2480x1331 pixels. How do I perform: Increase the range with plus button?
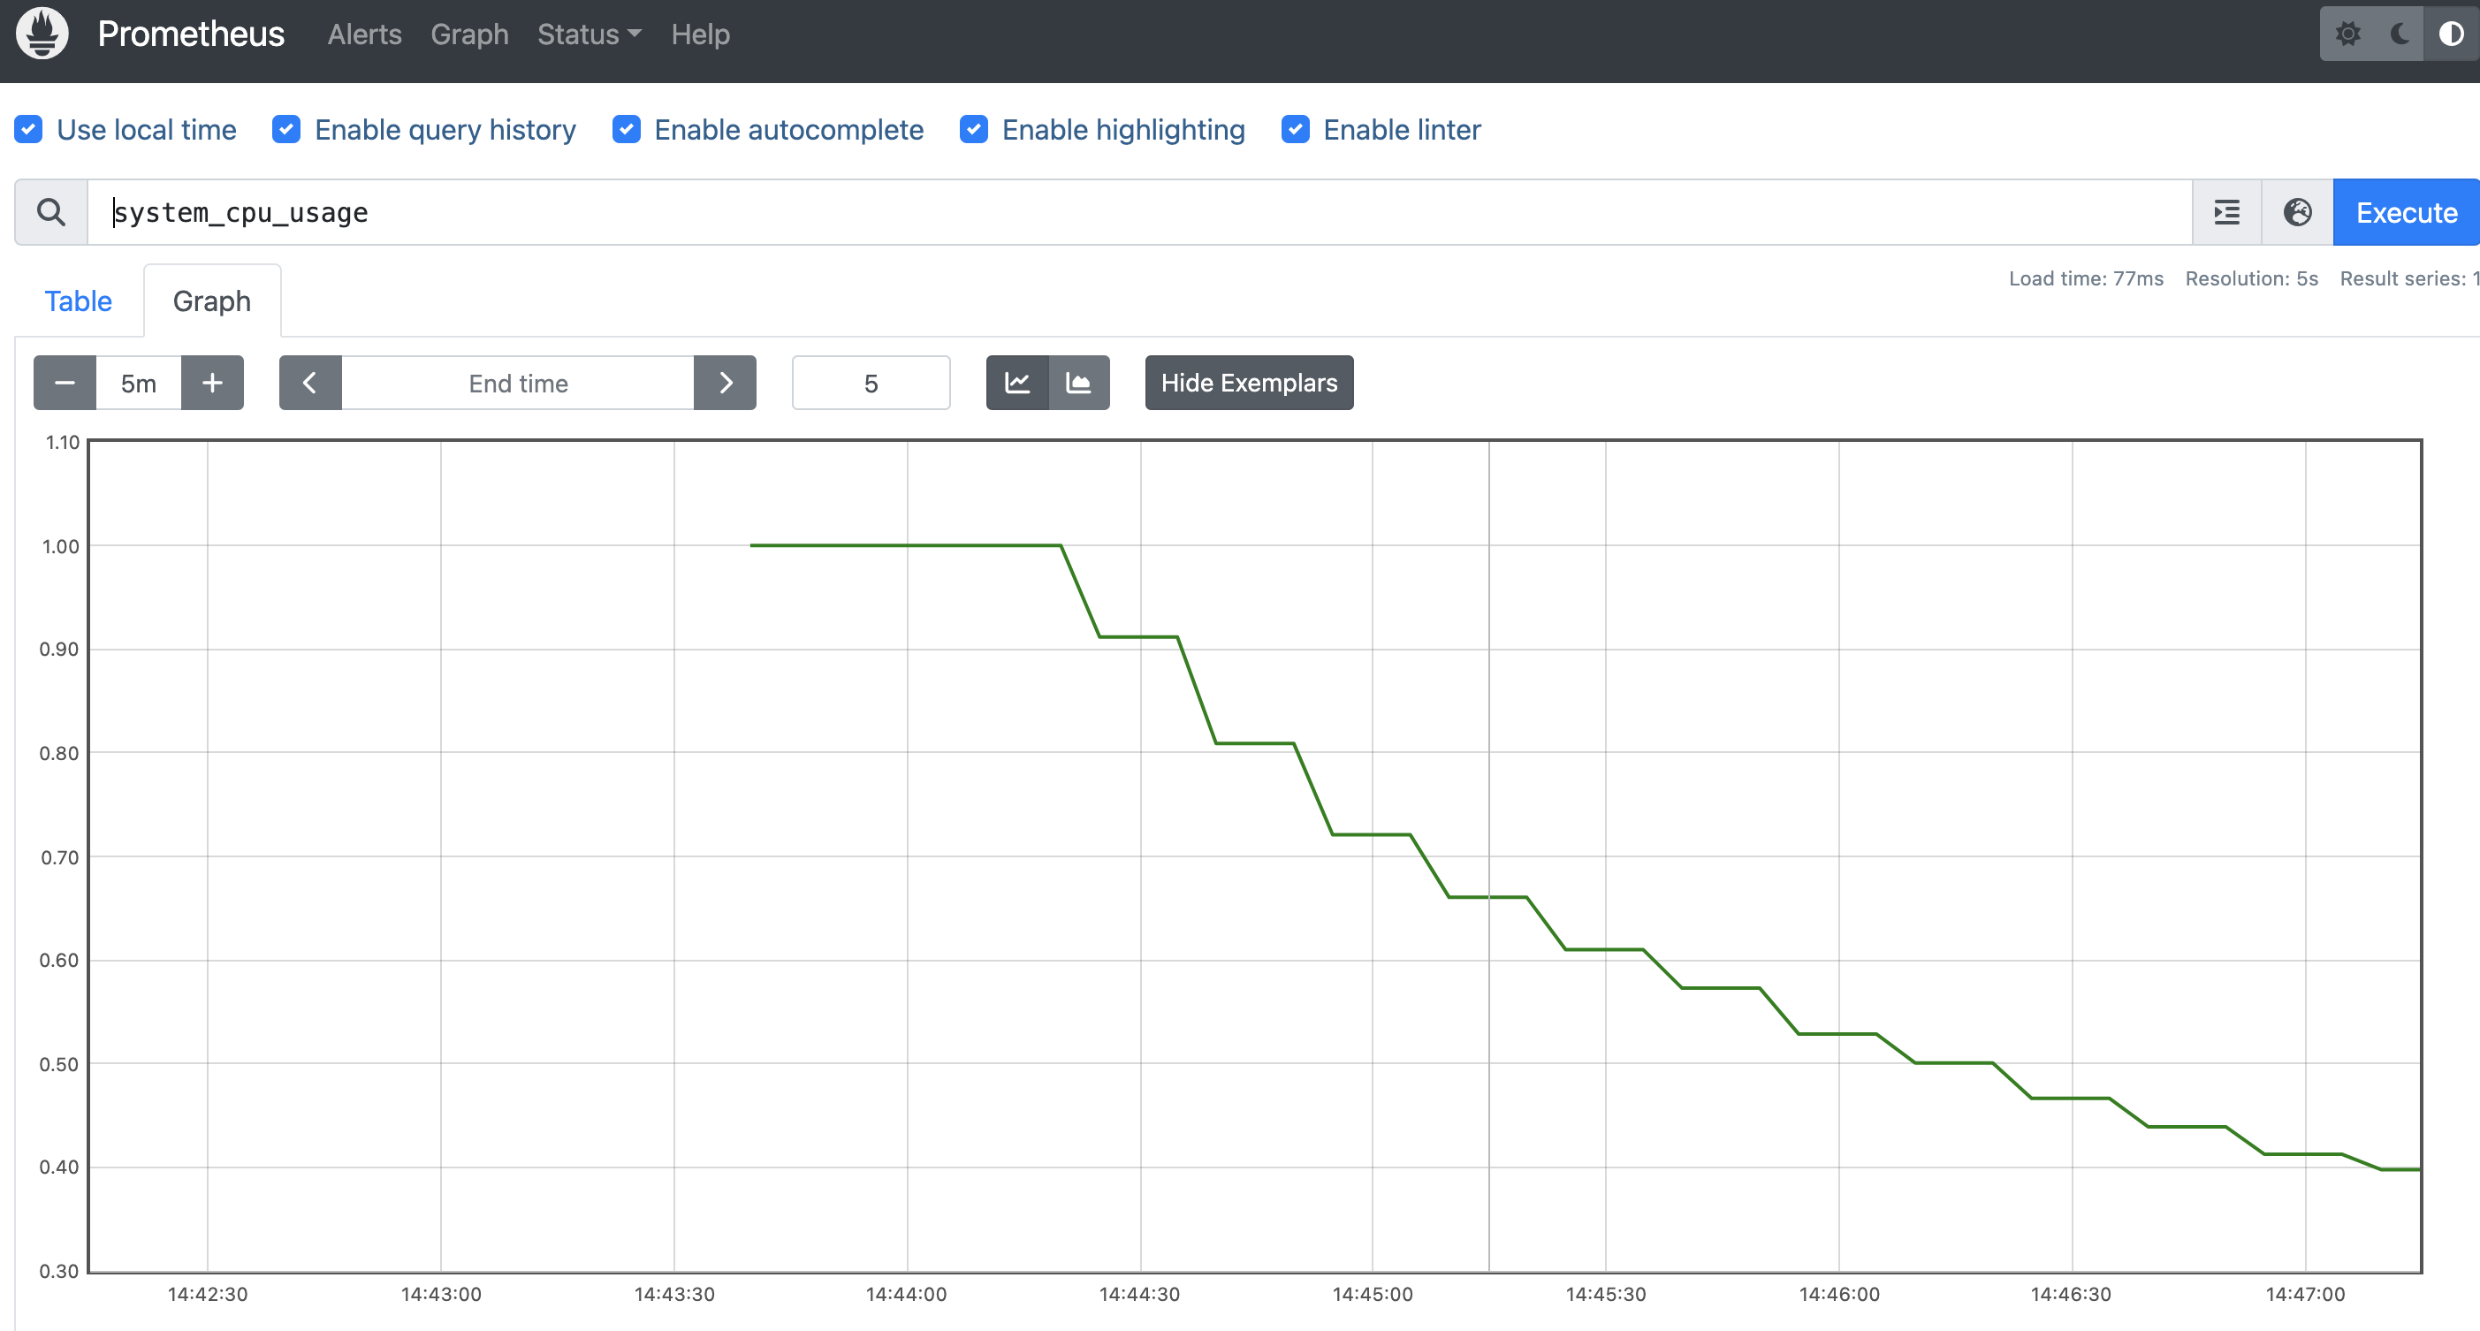coord(212,383)
